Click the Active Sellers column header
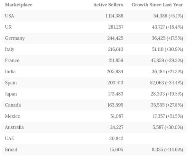Screen dimensions: 187x156 click(108, 5)
